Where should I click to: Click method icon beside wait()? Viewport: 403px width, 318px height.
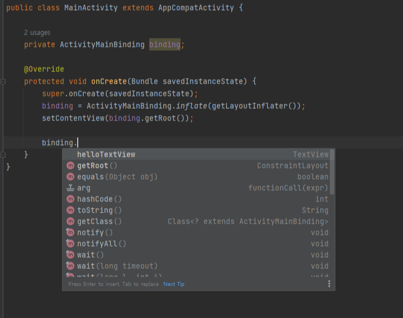click(x=70, y=254)
